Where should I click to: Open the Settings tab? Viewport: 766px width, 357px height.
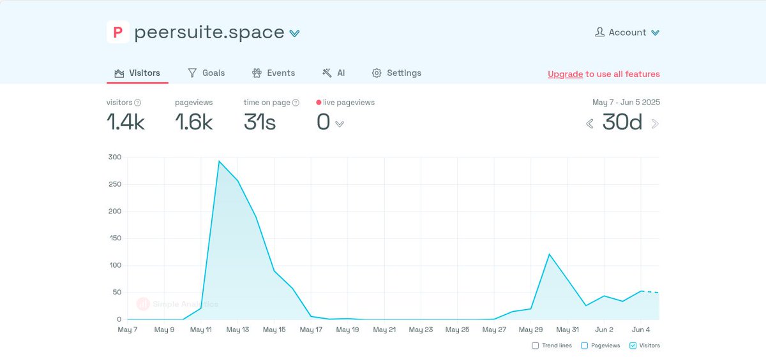pyautogui.click(x=396, y=73)
